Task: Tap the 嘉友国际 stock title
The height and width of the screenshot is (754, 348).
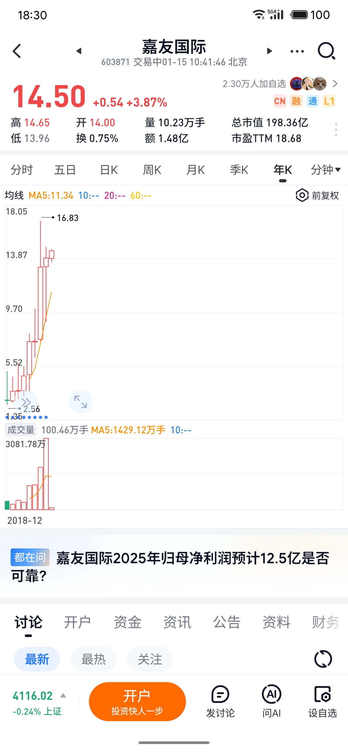Action: click(174, 47)
